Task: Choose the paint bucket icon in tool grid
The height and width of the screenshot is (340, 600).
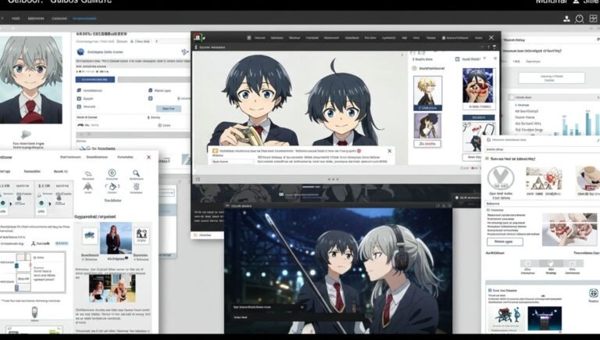Action: [x=112, y=187]
